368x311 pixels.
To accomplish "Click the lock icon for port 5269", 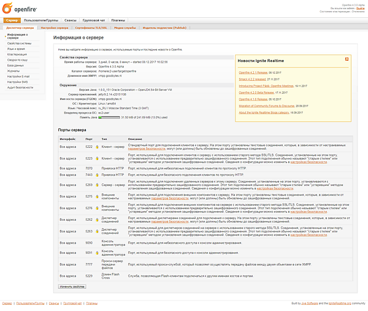I will [97, 185].
